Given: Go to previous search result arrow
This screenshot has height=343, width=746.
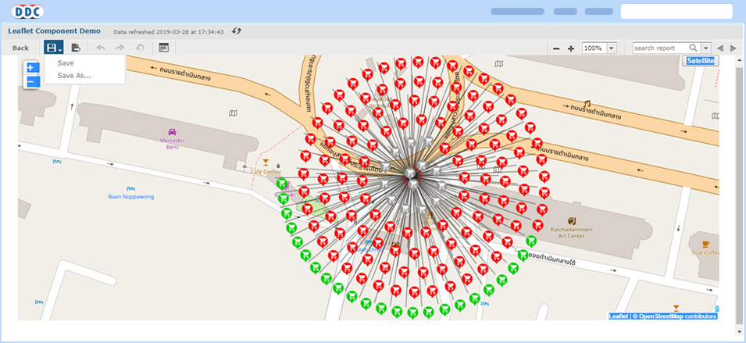Looking at the screenshot, I should 720,48.
